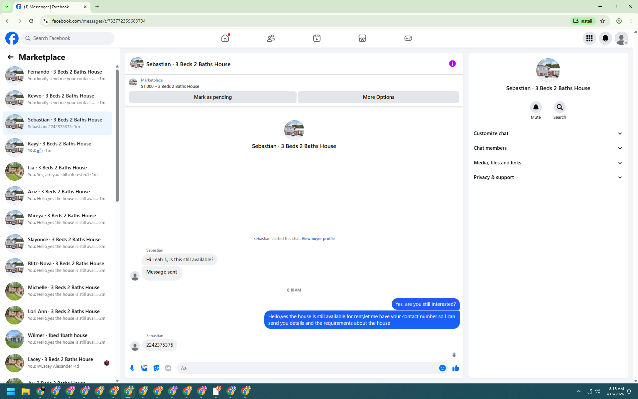Screen dimensions: 638x399
Task: Choose a GIF from the GIF icon
Action: pos(168,368)
